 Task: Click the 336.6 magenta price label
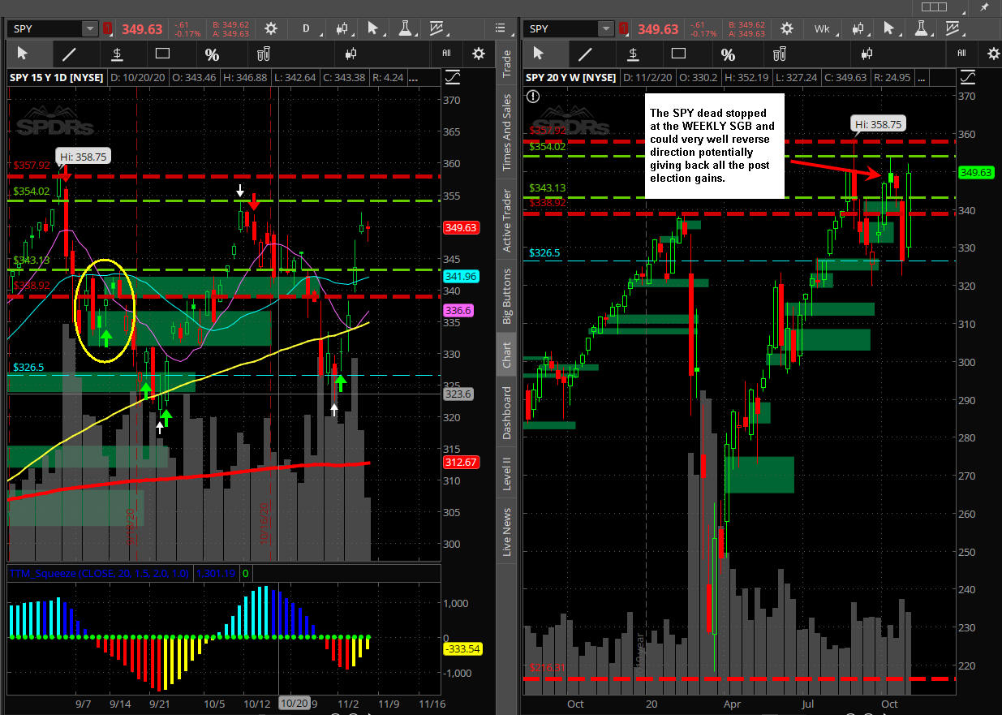458,310
